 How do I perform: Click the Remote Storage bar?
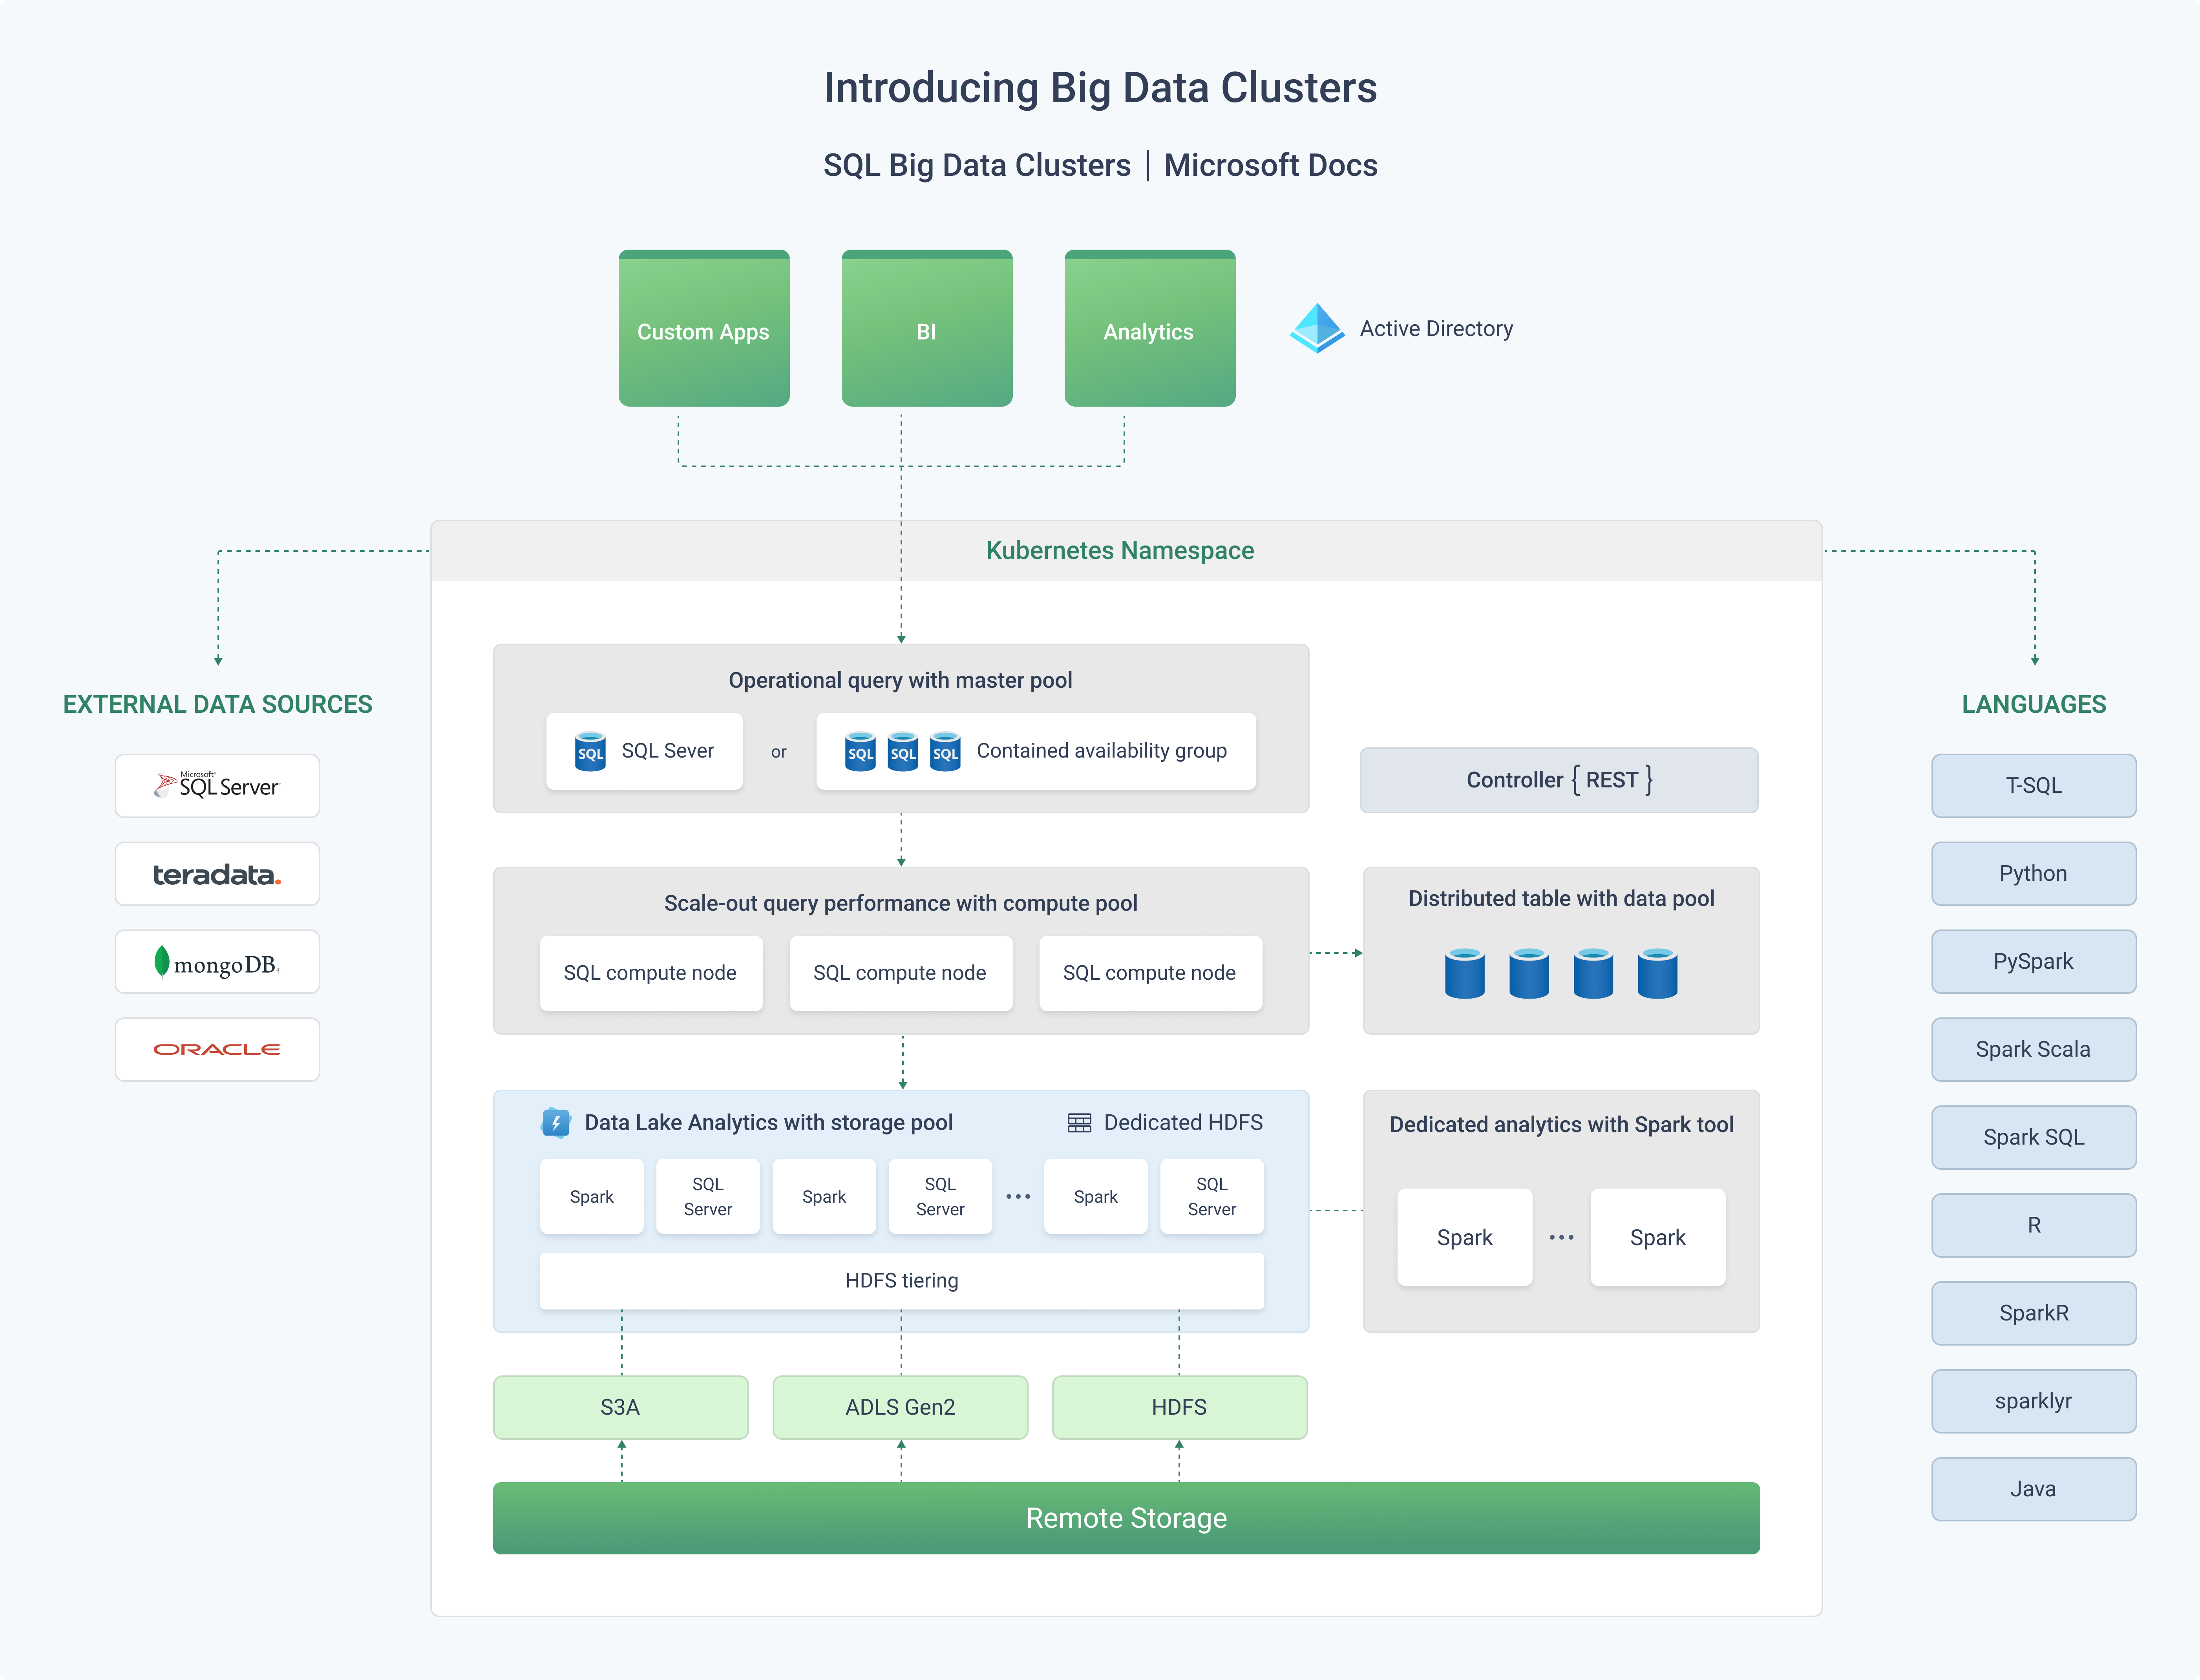tap(1126, 1518)
